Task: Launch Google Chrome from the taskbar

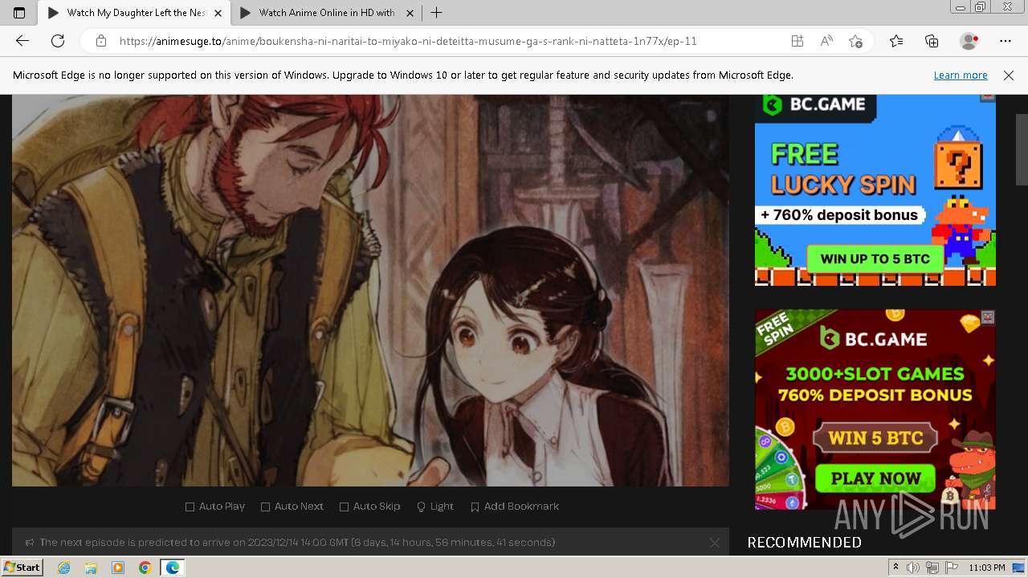Action: pos(145,568)
